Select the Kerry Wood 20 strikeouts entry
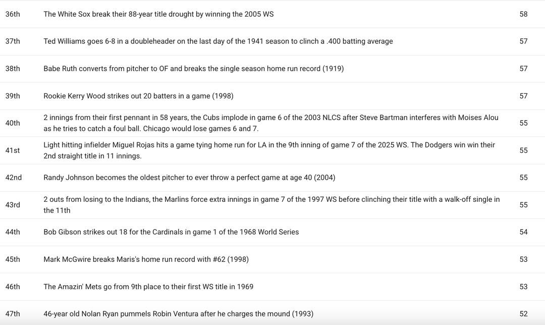 pos(138,96)
